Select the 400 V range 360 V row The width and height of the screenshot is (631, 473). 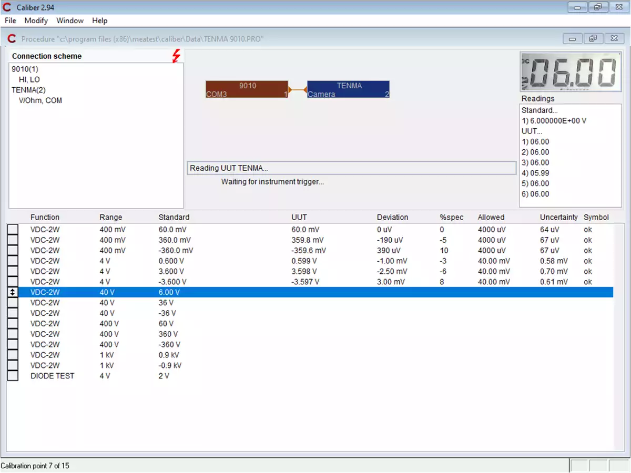pyautogui.click(x=168, y=334)
